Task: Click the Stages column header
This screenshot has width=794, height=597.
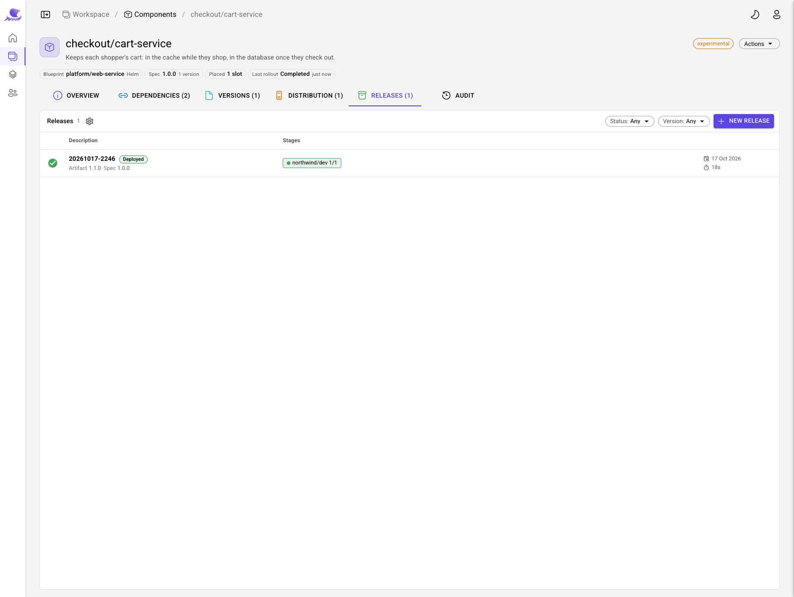Action: point(291,140)
